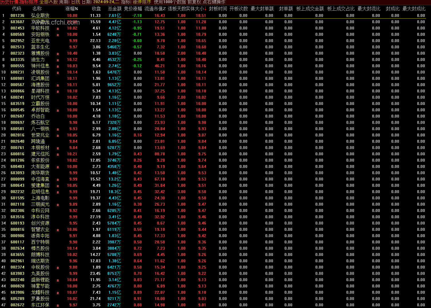
Task: Click the stock name 东江环保
Action: tap(40, 305)
